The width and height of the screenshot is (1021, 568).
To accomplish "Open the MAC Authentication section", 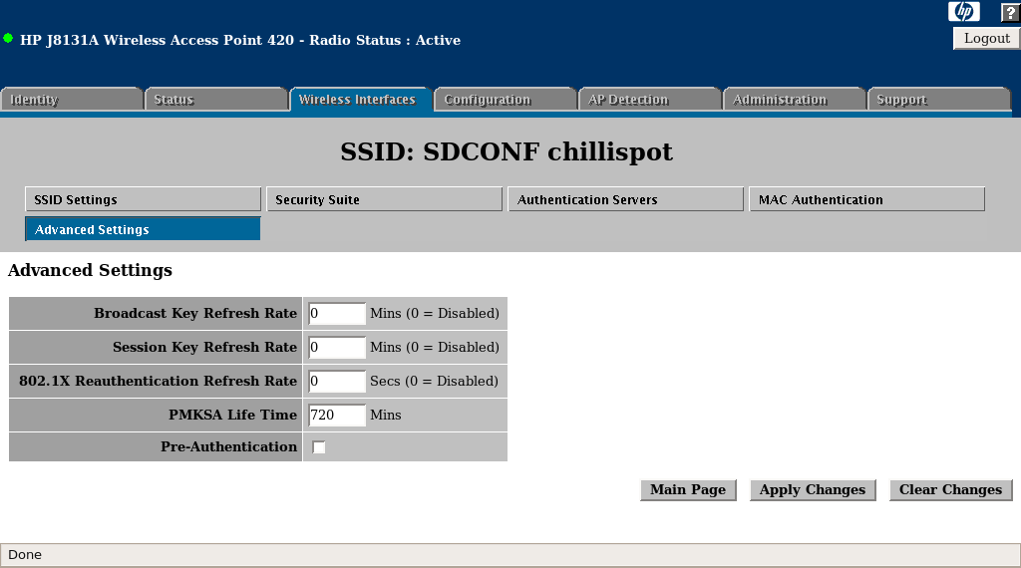I will [866, 199].
